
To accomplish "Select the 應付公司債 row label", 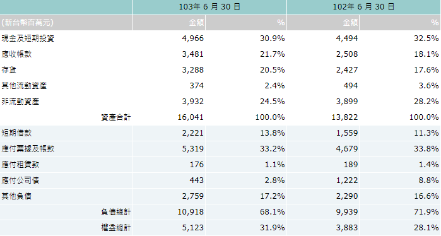I will [x=20, y=180].
